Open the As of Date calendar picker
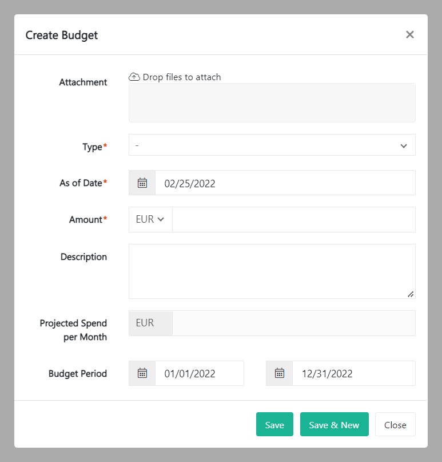The height and width of the screenshot is (462, 442). (x=142, y=183)
